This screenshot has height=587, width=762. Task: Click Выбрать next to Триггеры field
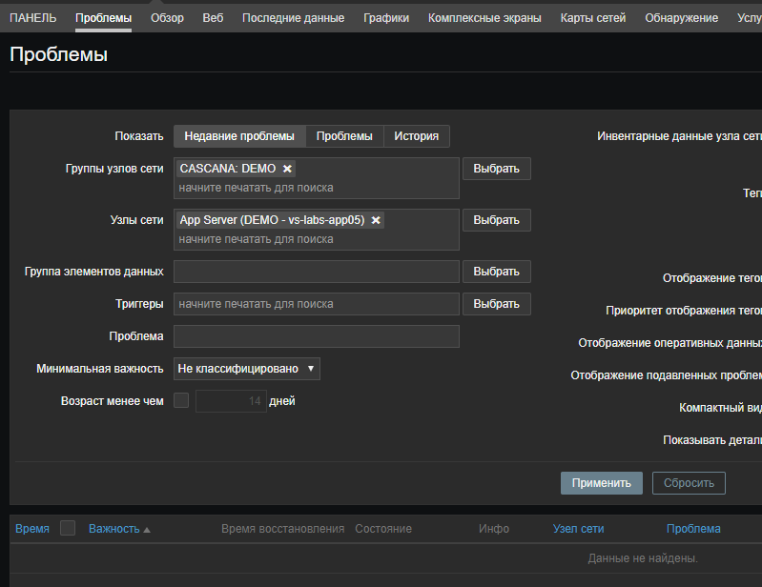pos(496,304)
